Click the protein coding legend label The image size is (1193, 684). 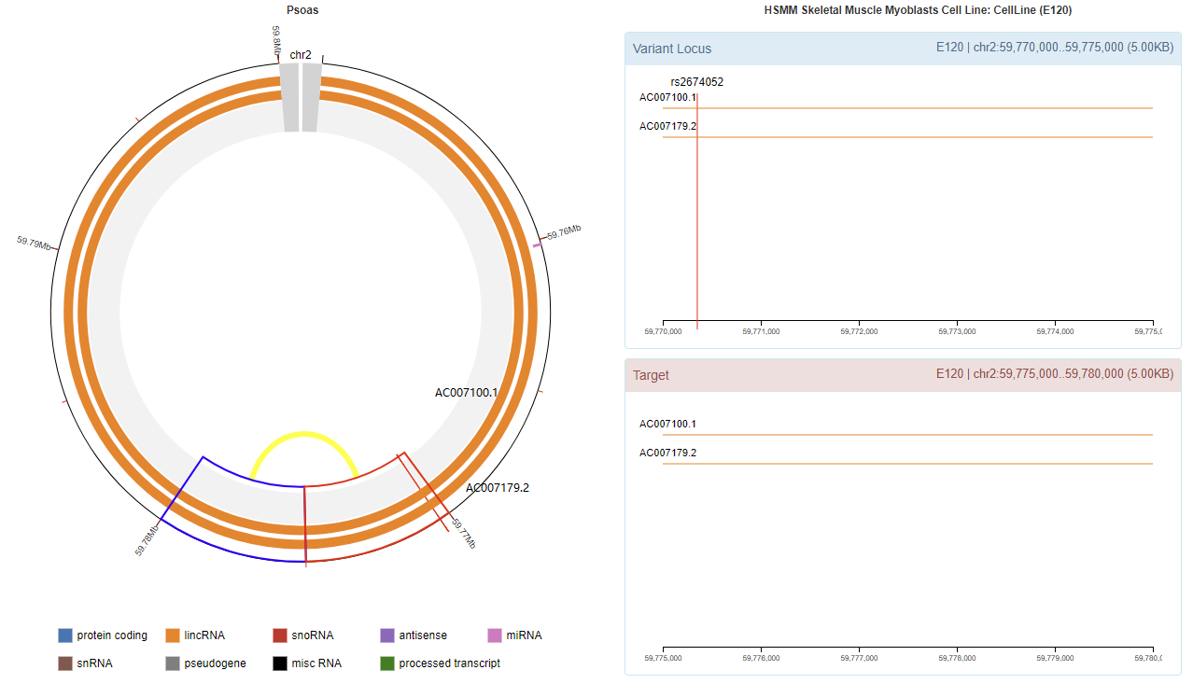tap(112, 635)
